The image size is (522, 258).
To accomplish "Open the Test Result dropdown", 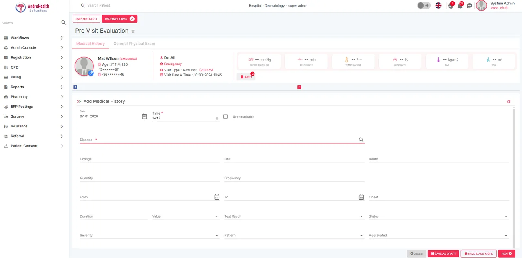I will point(294,216).
